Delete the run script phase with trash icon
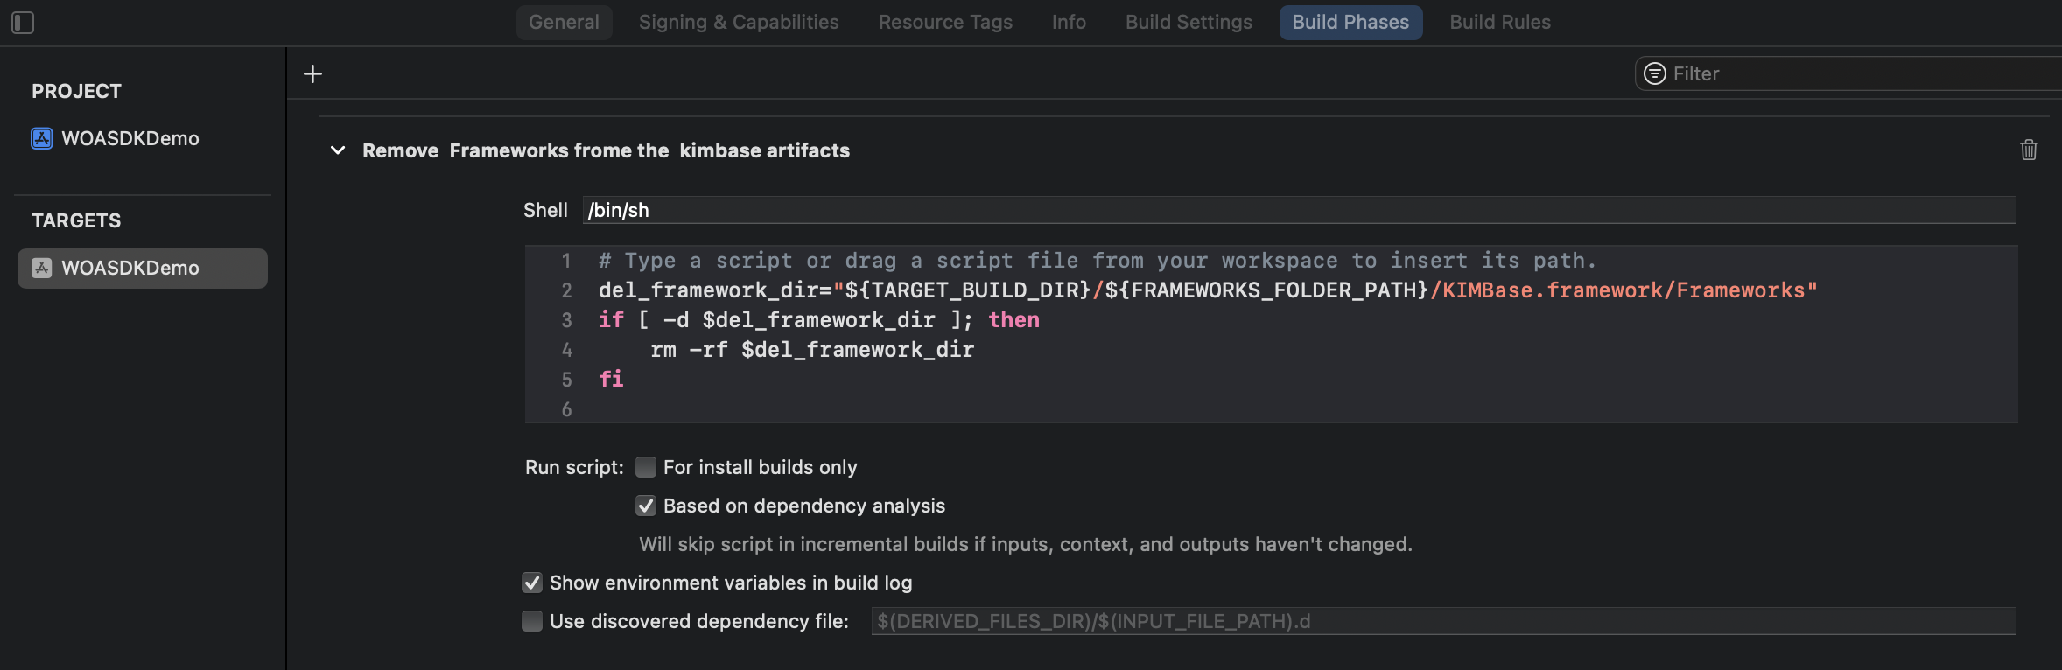 coord(2029,150)
